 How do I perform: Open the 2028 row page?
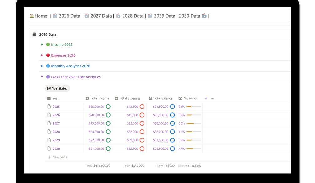point(56,132)
